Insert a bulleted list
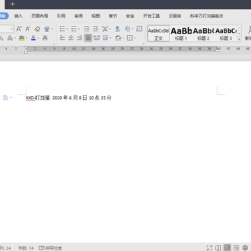The image size is (251, 251). click(x=62, y=29)
